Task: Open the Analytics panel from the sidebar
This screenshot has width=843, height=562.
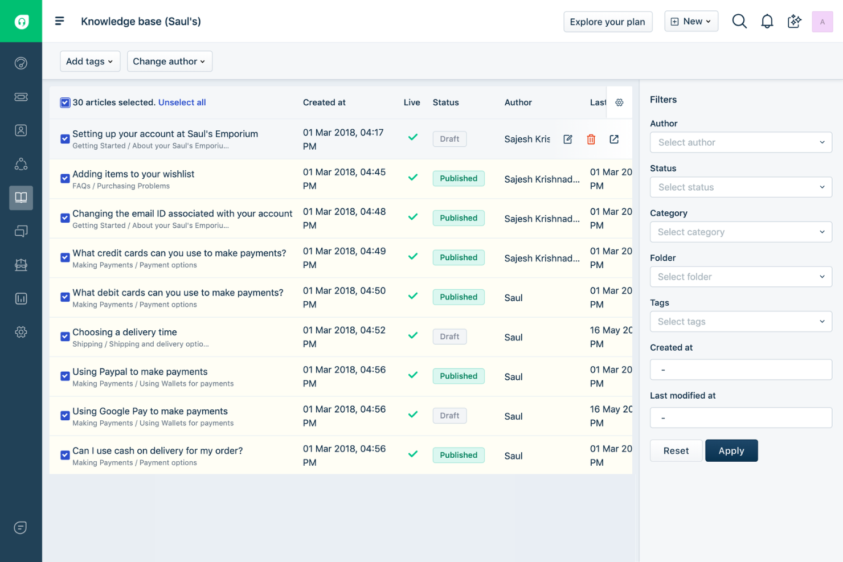Action: click(x=21, y=298)
